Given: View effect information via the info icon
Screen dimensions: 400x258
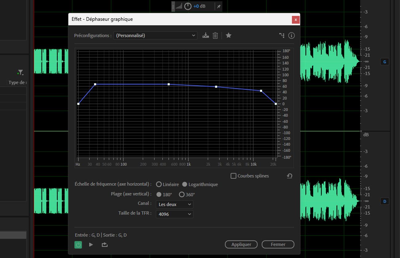Looking at the screenshot, I should [291, 35].
